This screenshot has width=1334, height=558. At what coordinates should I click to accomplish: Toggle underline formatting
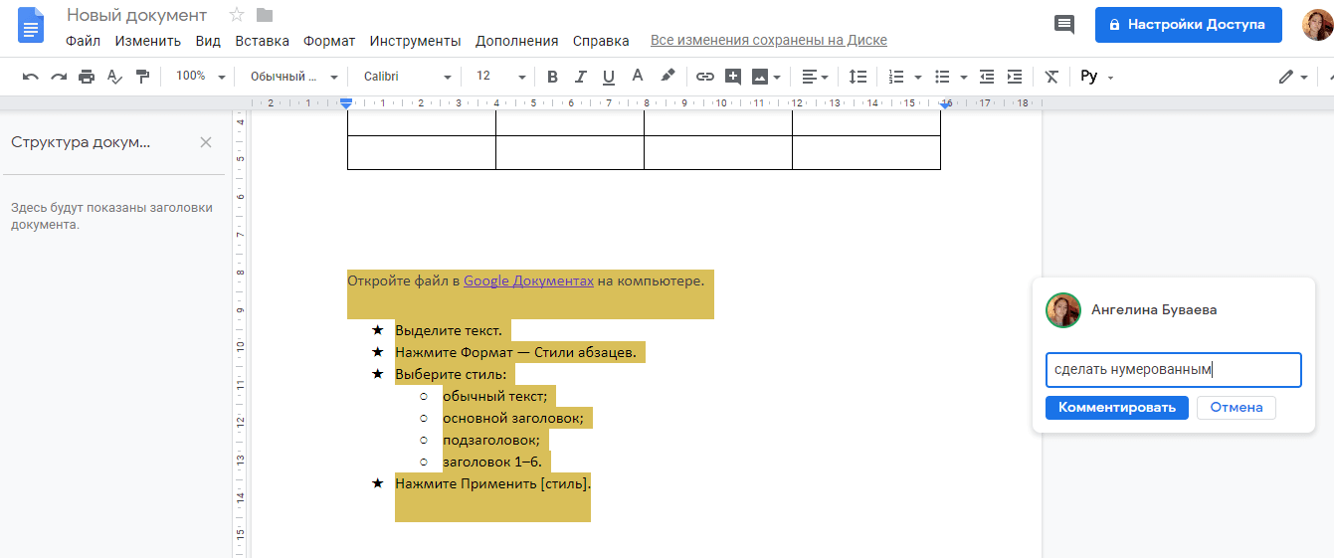point(608,77)
